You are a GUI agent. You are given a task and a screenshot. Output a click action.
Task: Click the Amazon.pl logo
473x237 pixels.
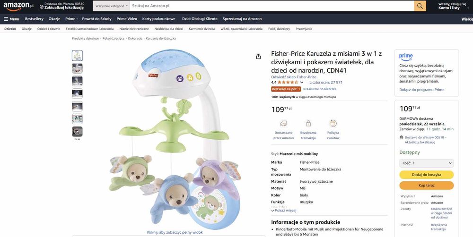[18, 6]
